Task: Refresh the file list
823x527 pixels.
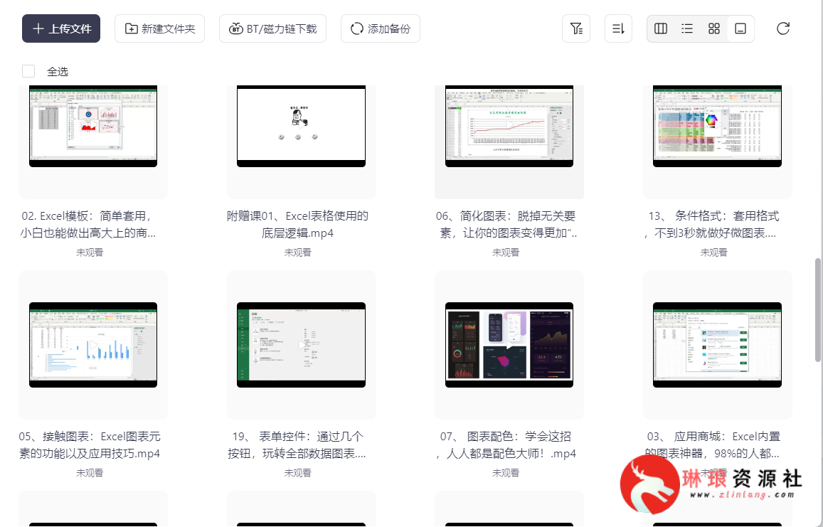Action: coord(783,28)
